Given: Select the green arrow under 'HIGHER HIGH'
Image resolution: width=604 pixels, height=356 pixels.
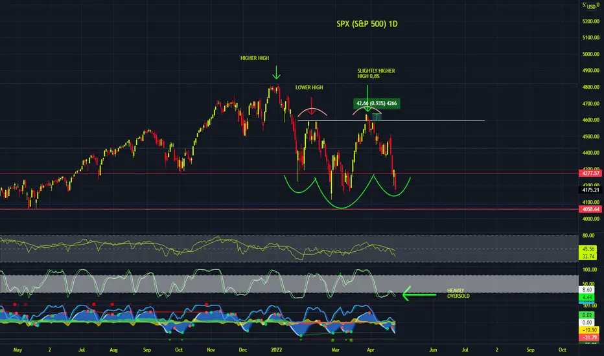Looking at the screenshot, I should [276, 72].
